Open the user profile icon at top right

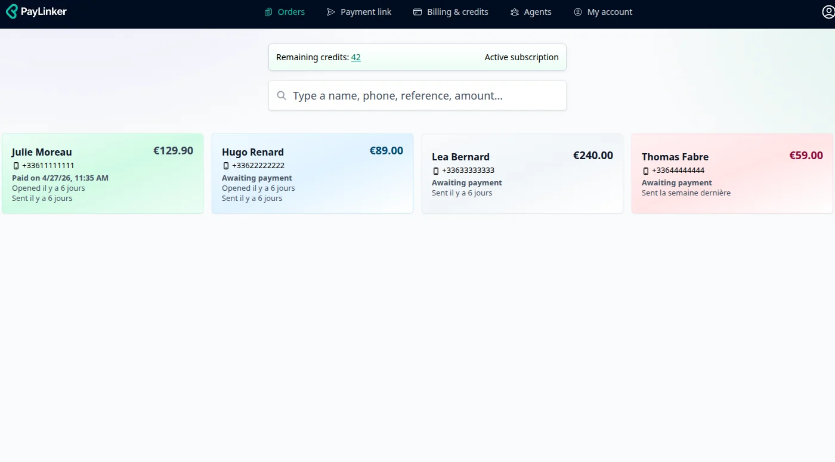828,12
